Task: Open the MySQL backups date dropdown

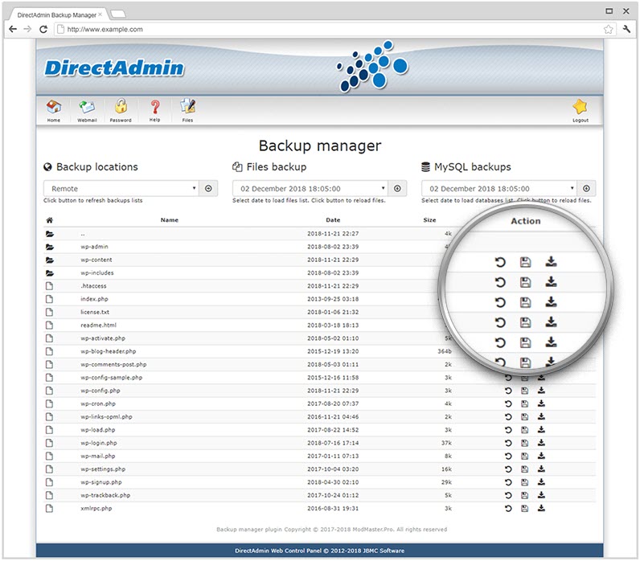Action: 499,188
